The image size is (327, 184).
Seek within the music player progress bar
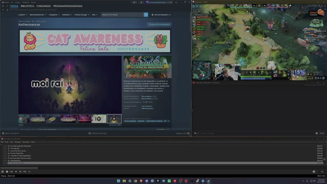coord(163,168)
